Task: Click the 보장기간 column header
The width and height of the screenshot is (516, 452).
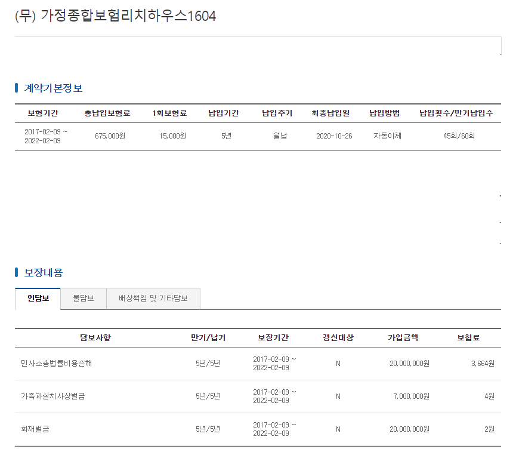Action: (x=273, y=338)
